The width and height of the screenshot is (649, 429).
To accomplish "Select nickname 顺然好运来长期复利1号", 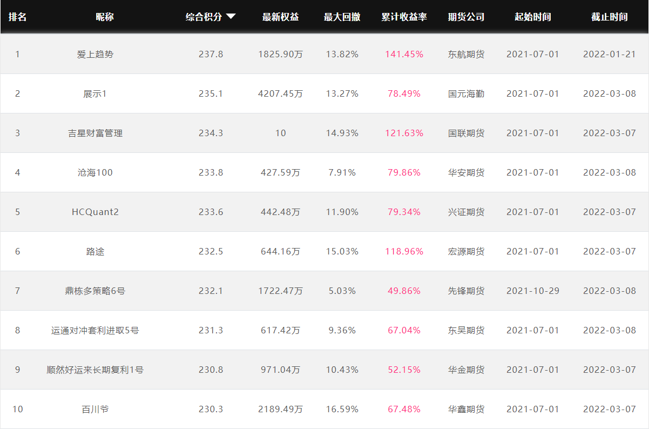I will 95,370.
